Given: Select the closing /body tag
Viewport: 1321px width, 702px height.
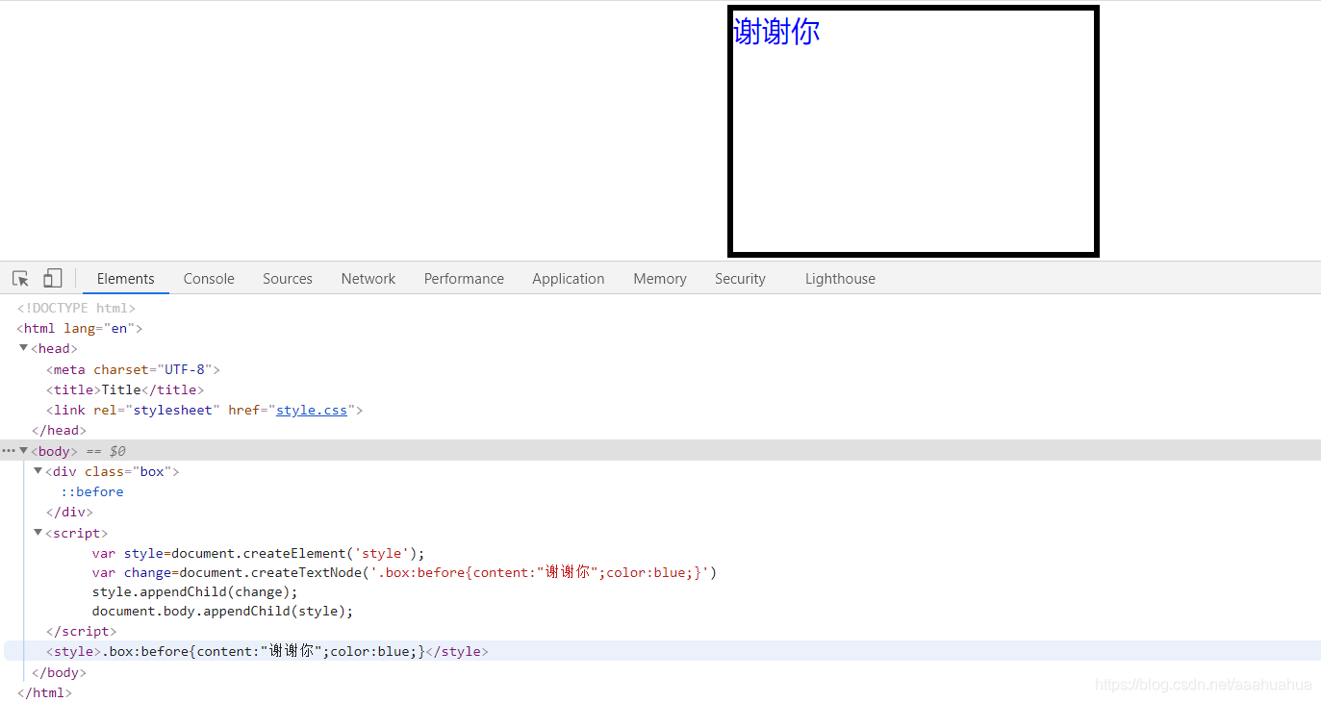Looking at the screenshot, I should (x=59, y=672).
